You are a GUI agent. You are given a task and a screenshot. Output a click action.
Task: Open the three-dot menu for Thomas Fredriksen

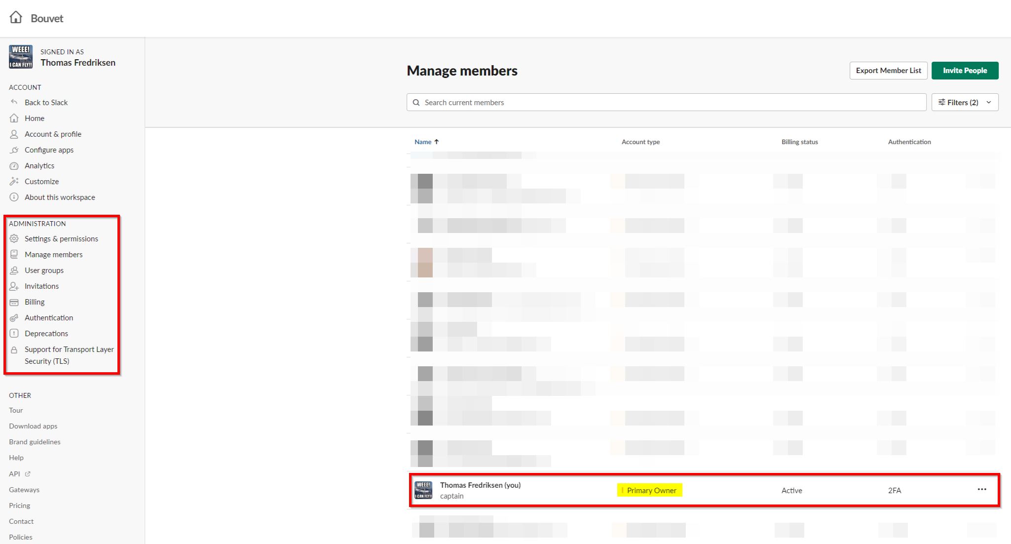click(982, 490)
